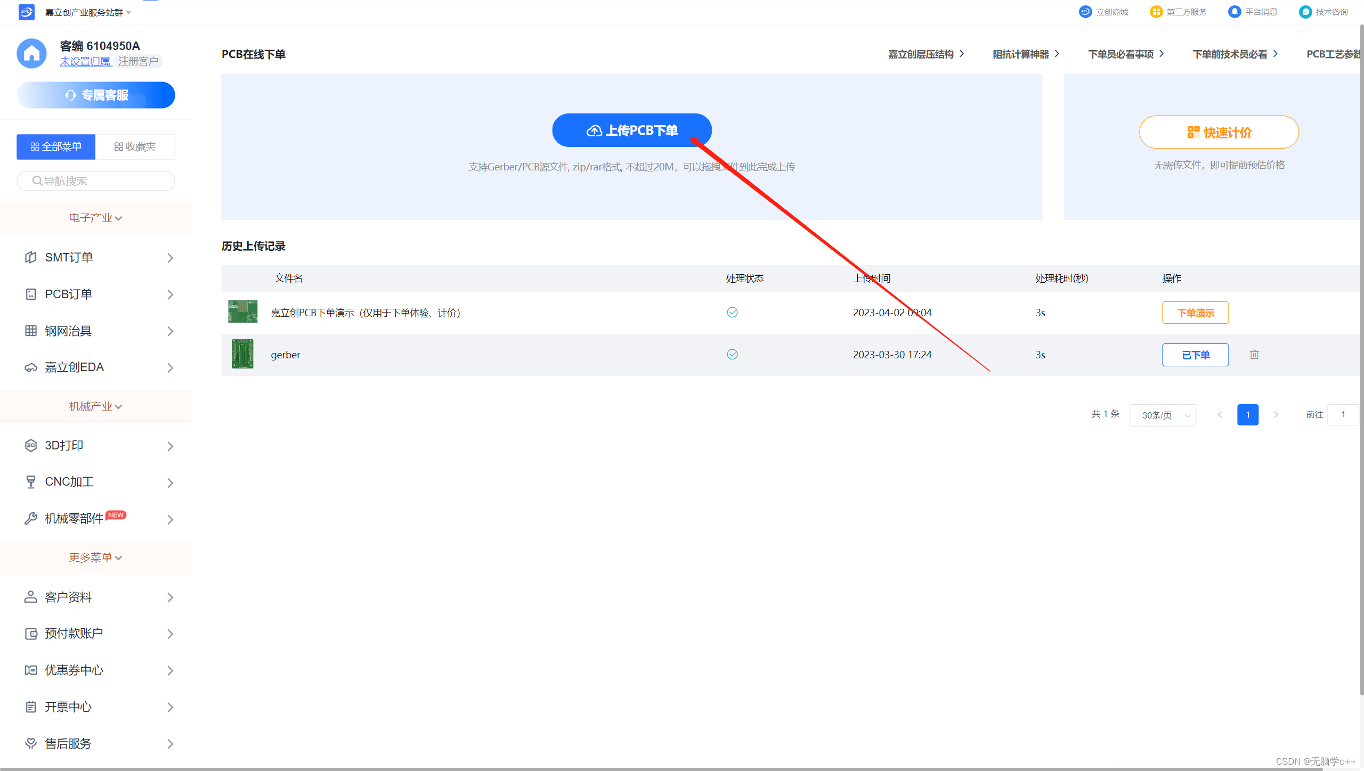Screen dimensions: 1364x771
Task: Click the 3D打印 sidebar icon
Action: (31, 445)
